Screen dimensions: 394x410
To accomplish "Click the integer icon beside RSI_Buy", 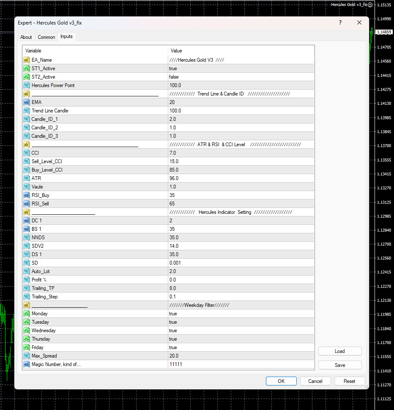I will (26, 195).
